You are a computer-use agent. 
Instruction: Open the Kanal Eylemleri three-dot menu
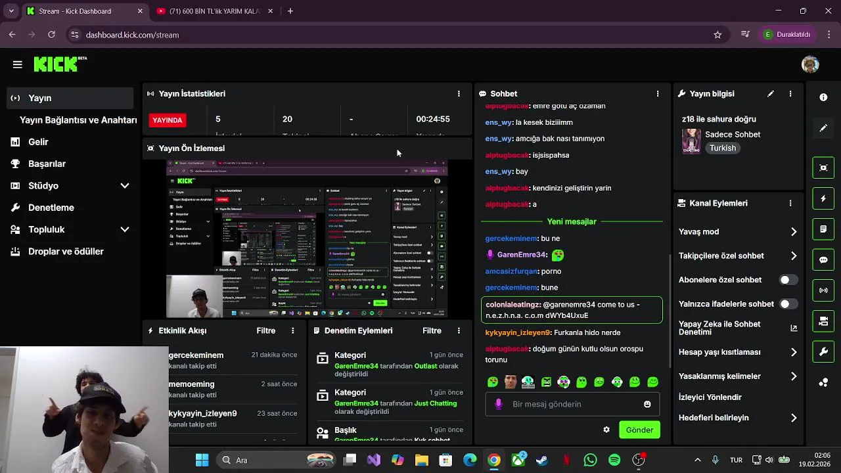pos(790,204)
